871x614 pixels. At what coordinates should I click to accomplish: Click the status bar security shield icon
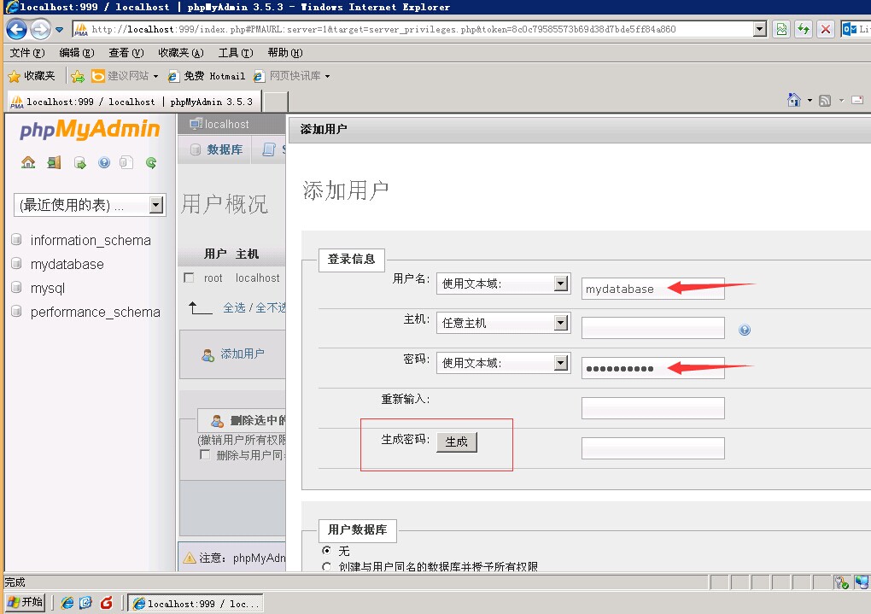click(x=842, y=582)
